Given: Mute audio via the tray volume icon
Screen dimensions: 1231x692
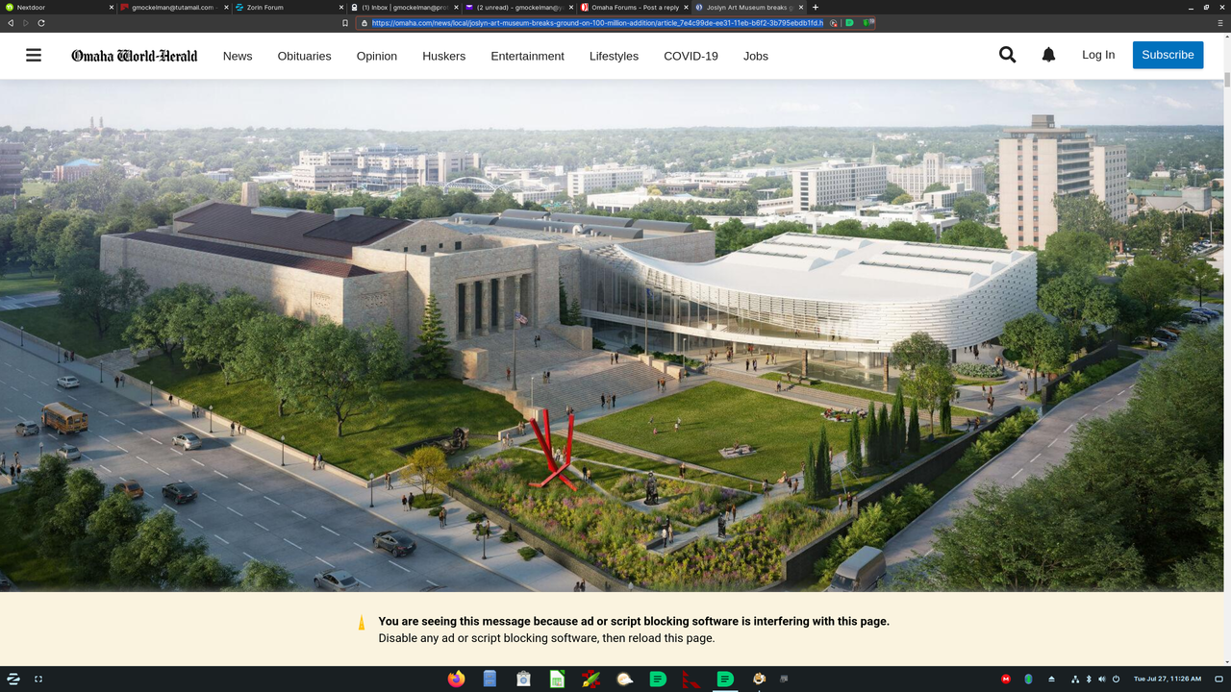Looking at the screenshot, I should coord(1102,679).
